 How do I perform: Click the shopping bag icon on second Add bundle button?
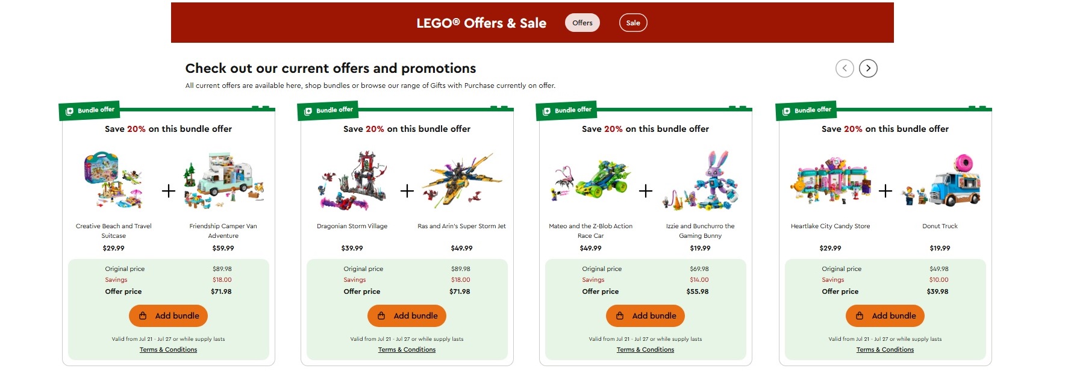[381, 316]
